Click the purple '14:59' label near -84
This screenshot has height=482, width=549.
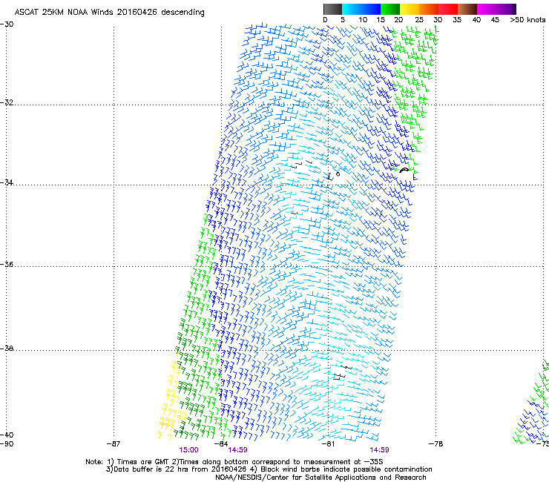click(x=237, y=450)
